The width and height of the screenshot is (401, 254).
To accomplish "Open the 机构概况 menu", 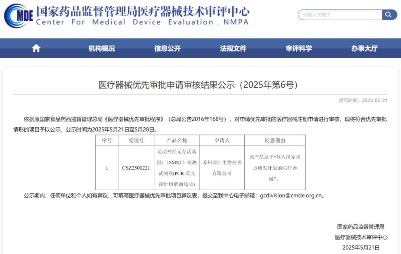I will [x=102, y=49].
